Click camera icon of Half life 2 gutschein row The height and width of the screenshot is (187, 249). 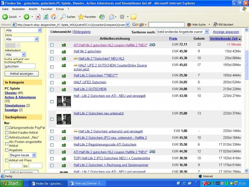click(x=64, y=52)
